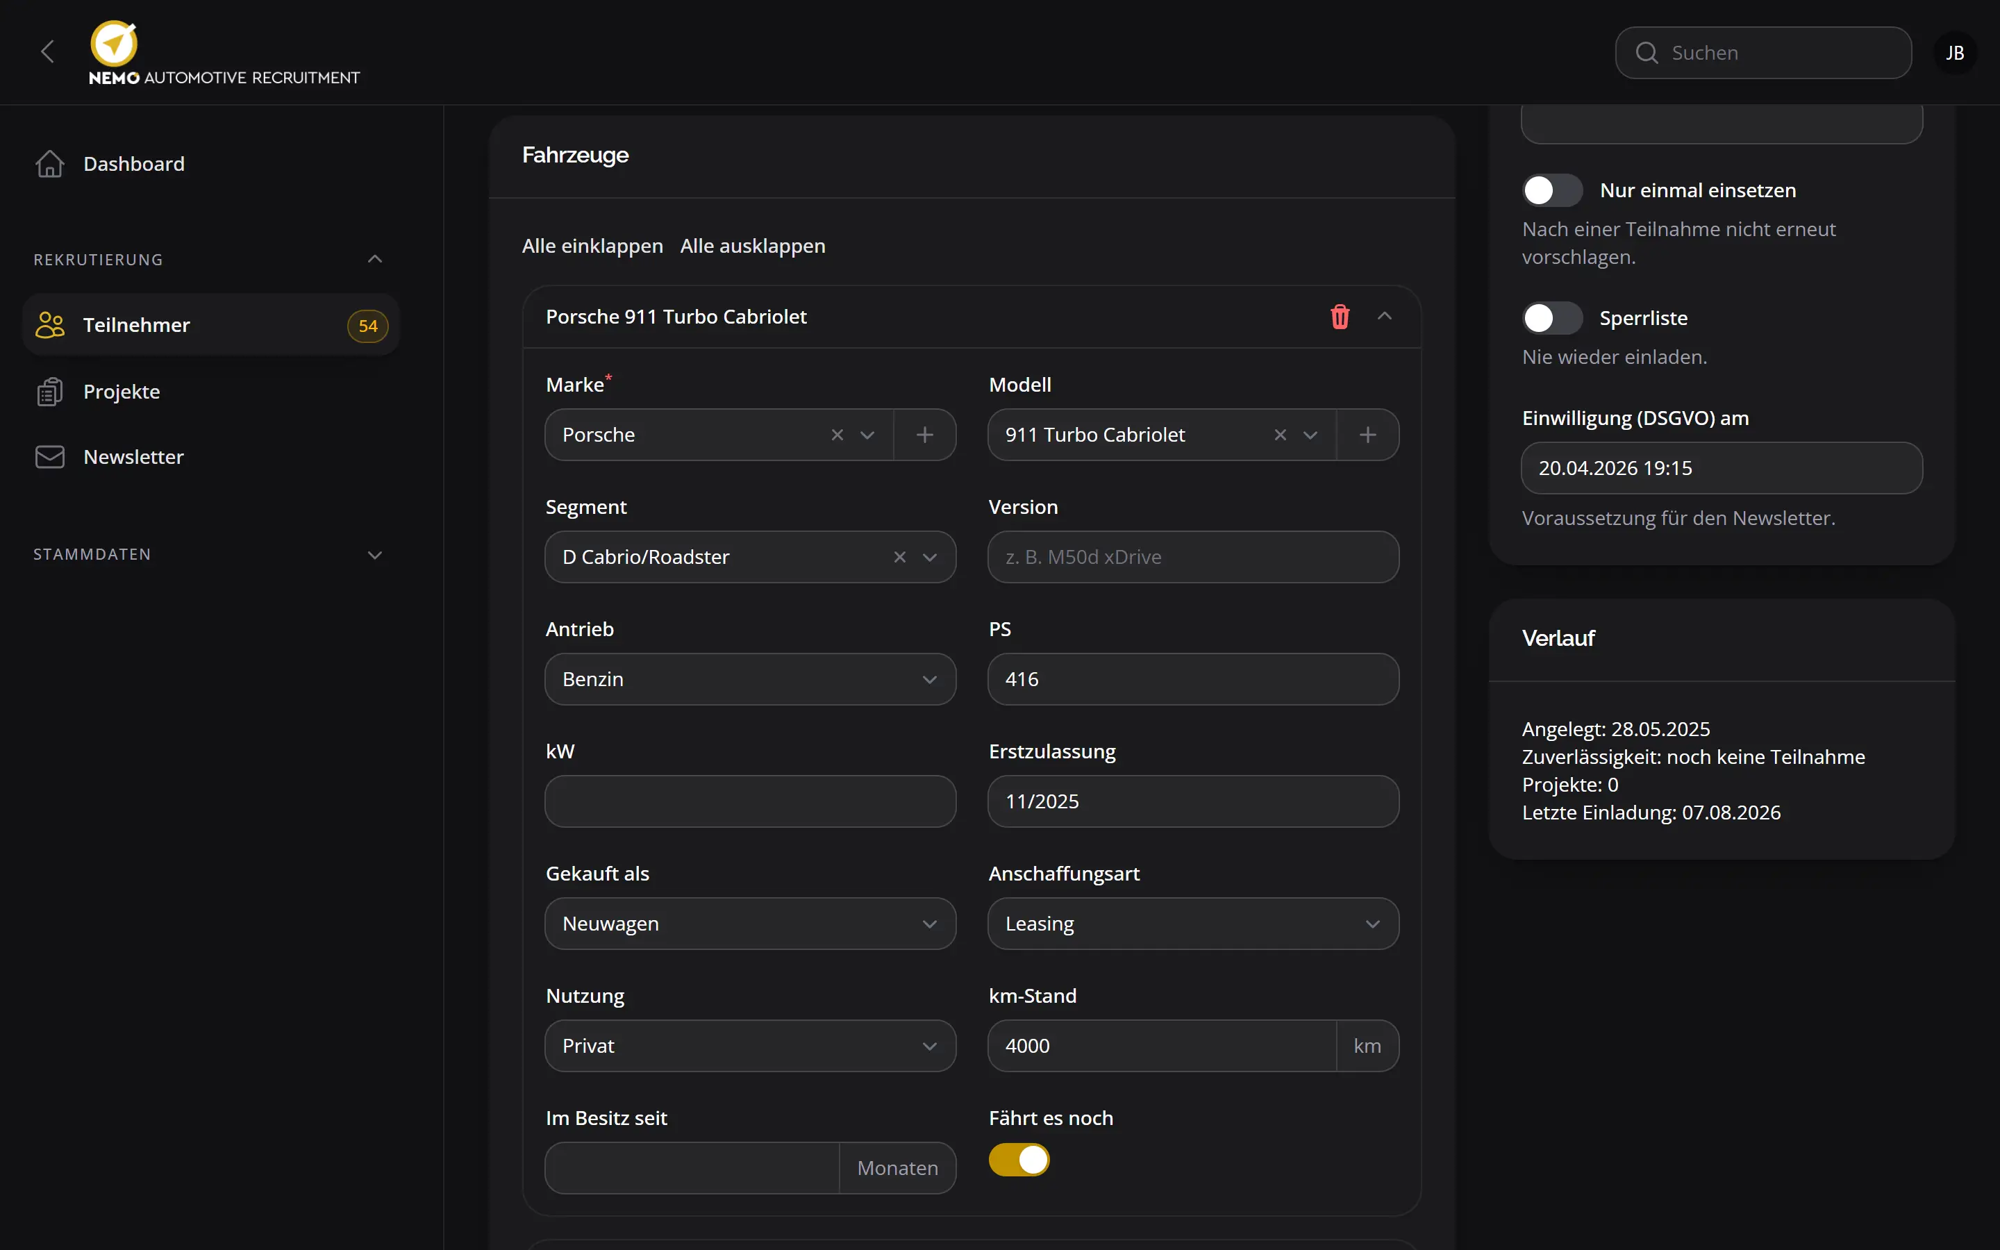This screenshot has width=2000, height=1250.
Task: Open the Segment dropdown arrow
Action: point(930,557)
